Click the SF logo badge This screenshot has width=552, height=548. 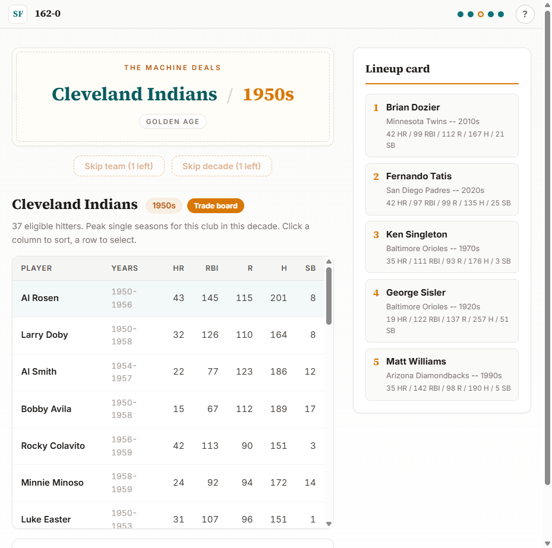point(18,14)
